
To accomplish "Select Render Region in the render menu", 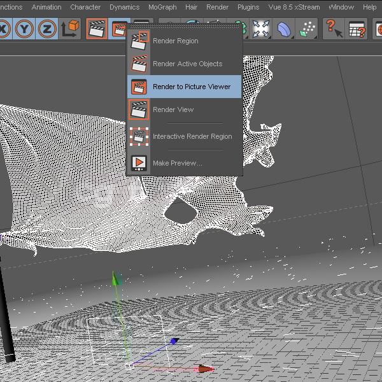I will (x=175, y=41).
